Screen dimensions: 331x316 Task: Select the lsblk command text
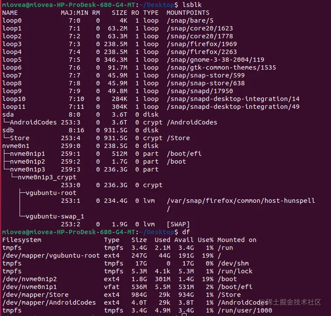point(192,5)
